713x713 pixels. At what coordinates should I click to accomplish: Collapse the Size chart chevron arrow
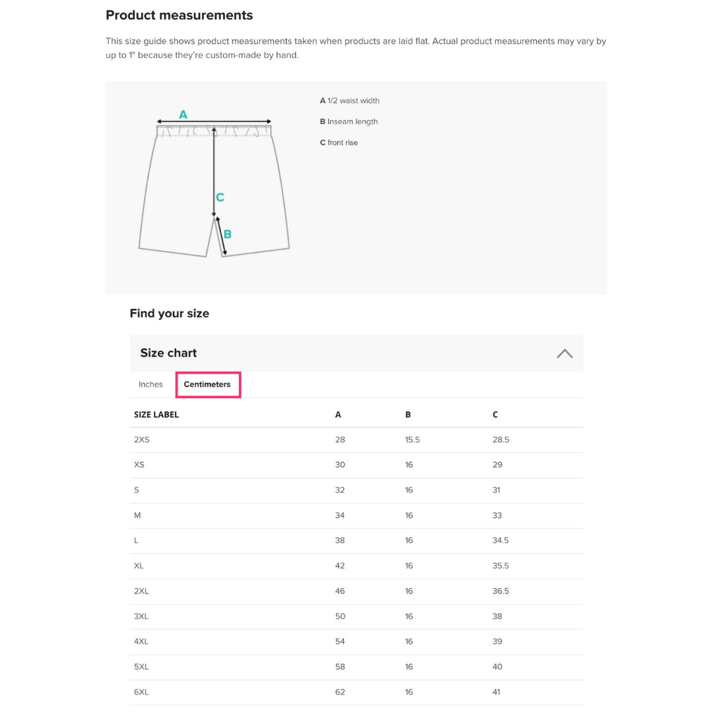pyautogui.click(x=564, y=353)
